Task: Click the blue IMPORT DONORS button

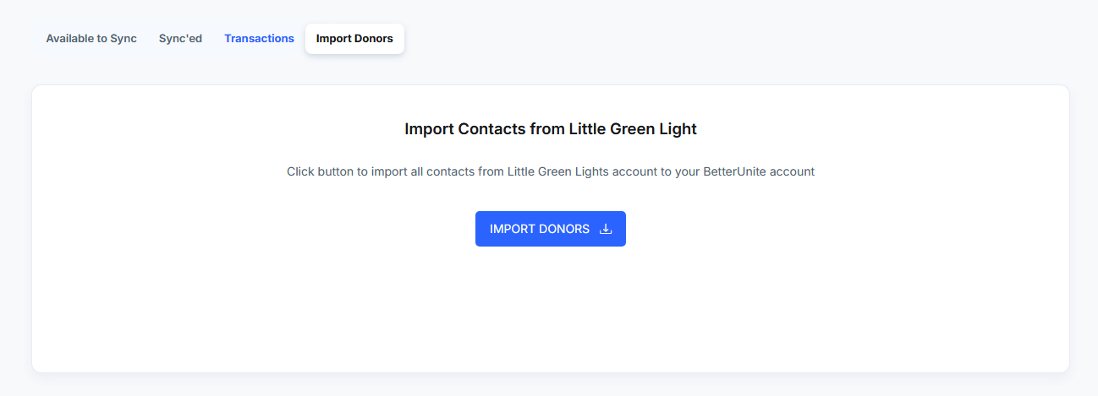Action: click(551, 229)
